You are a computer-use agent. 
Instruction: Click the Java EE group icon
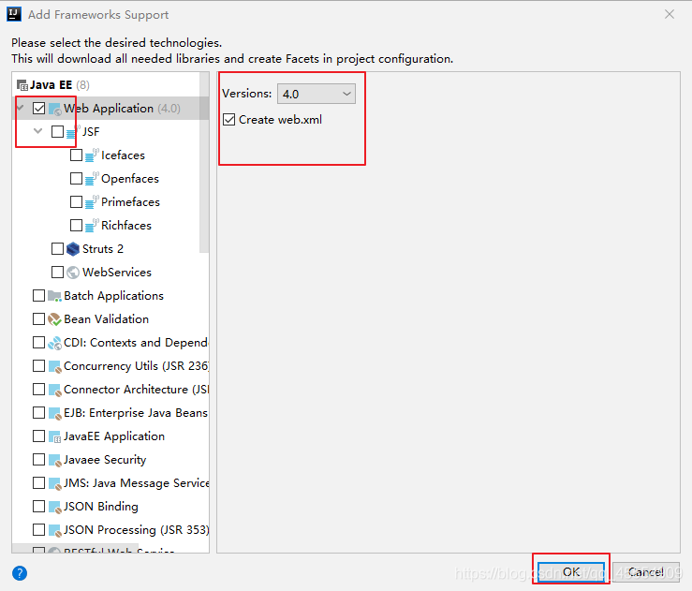click(x=22, y=84)
